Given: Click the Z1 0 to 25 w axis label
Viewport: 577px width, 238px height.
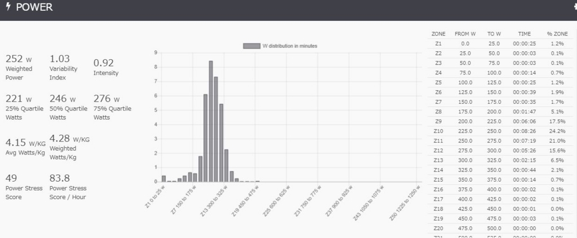Looking at the screenshot, I should click(x=154, y=198).
